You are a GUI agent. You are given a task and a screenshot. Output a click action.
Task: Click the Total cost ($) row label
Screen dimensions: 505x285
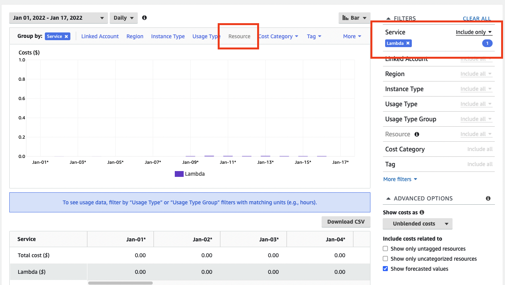point(34,255)
